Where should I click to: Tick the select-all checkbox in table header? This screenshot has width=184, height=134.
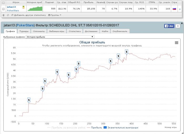pyautogui.click(x=3, y=2)
